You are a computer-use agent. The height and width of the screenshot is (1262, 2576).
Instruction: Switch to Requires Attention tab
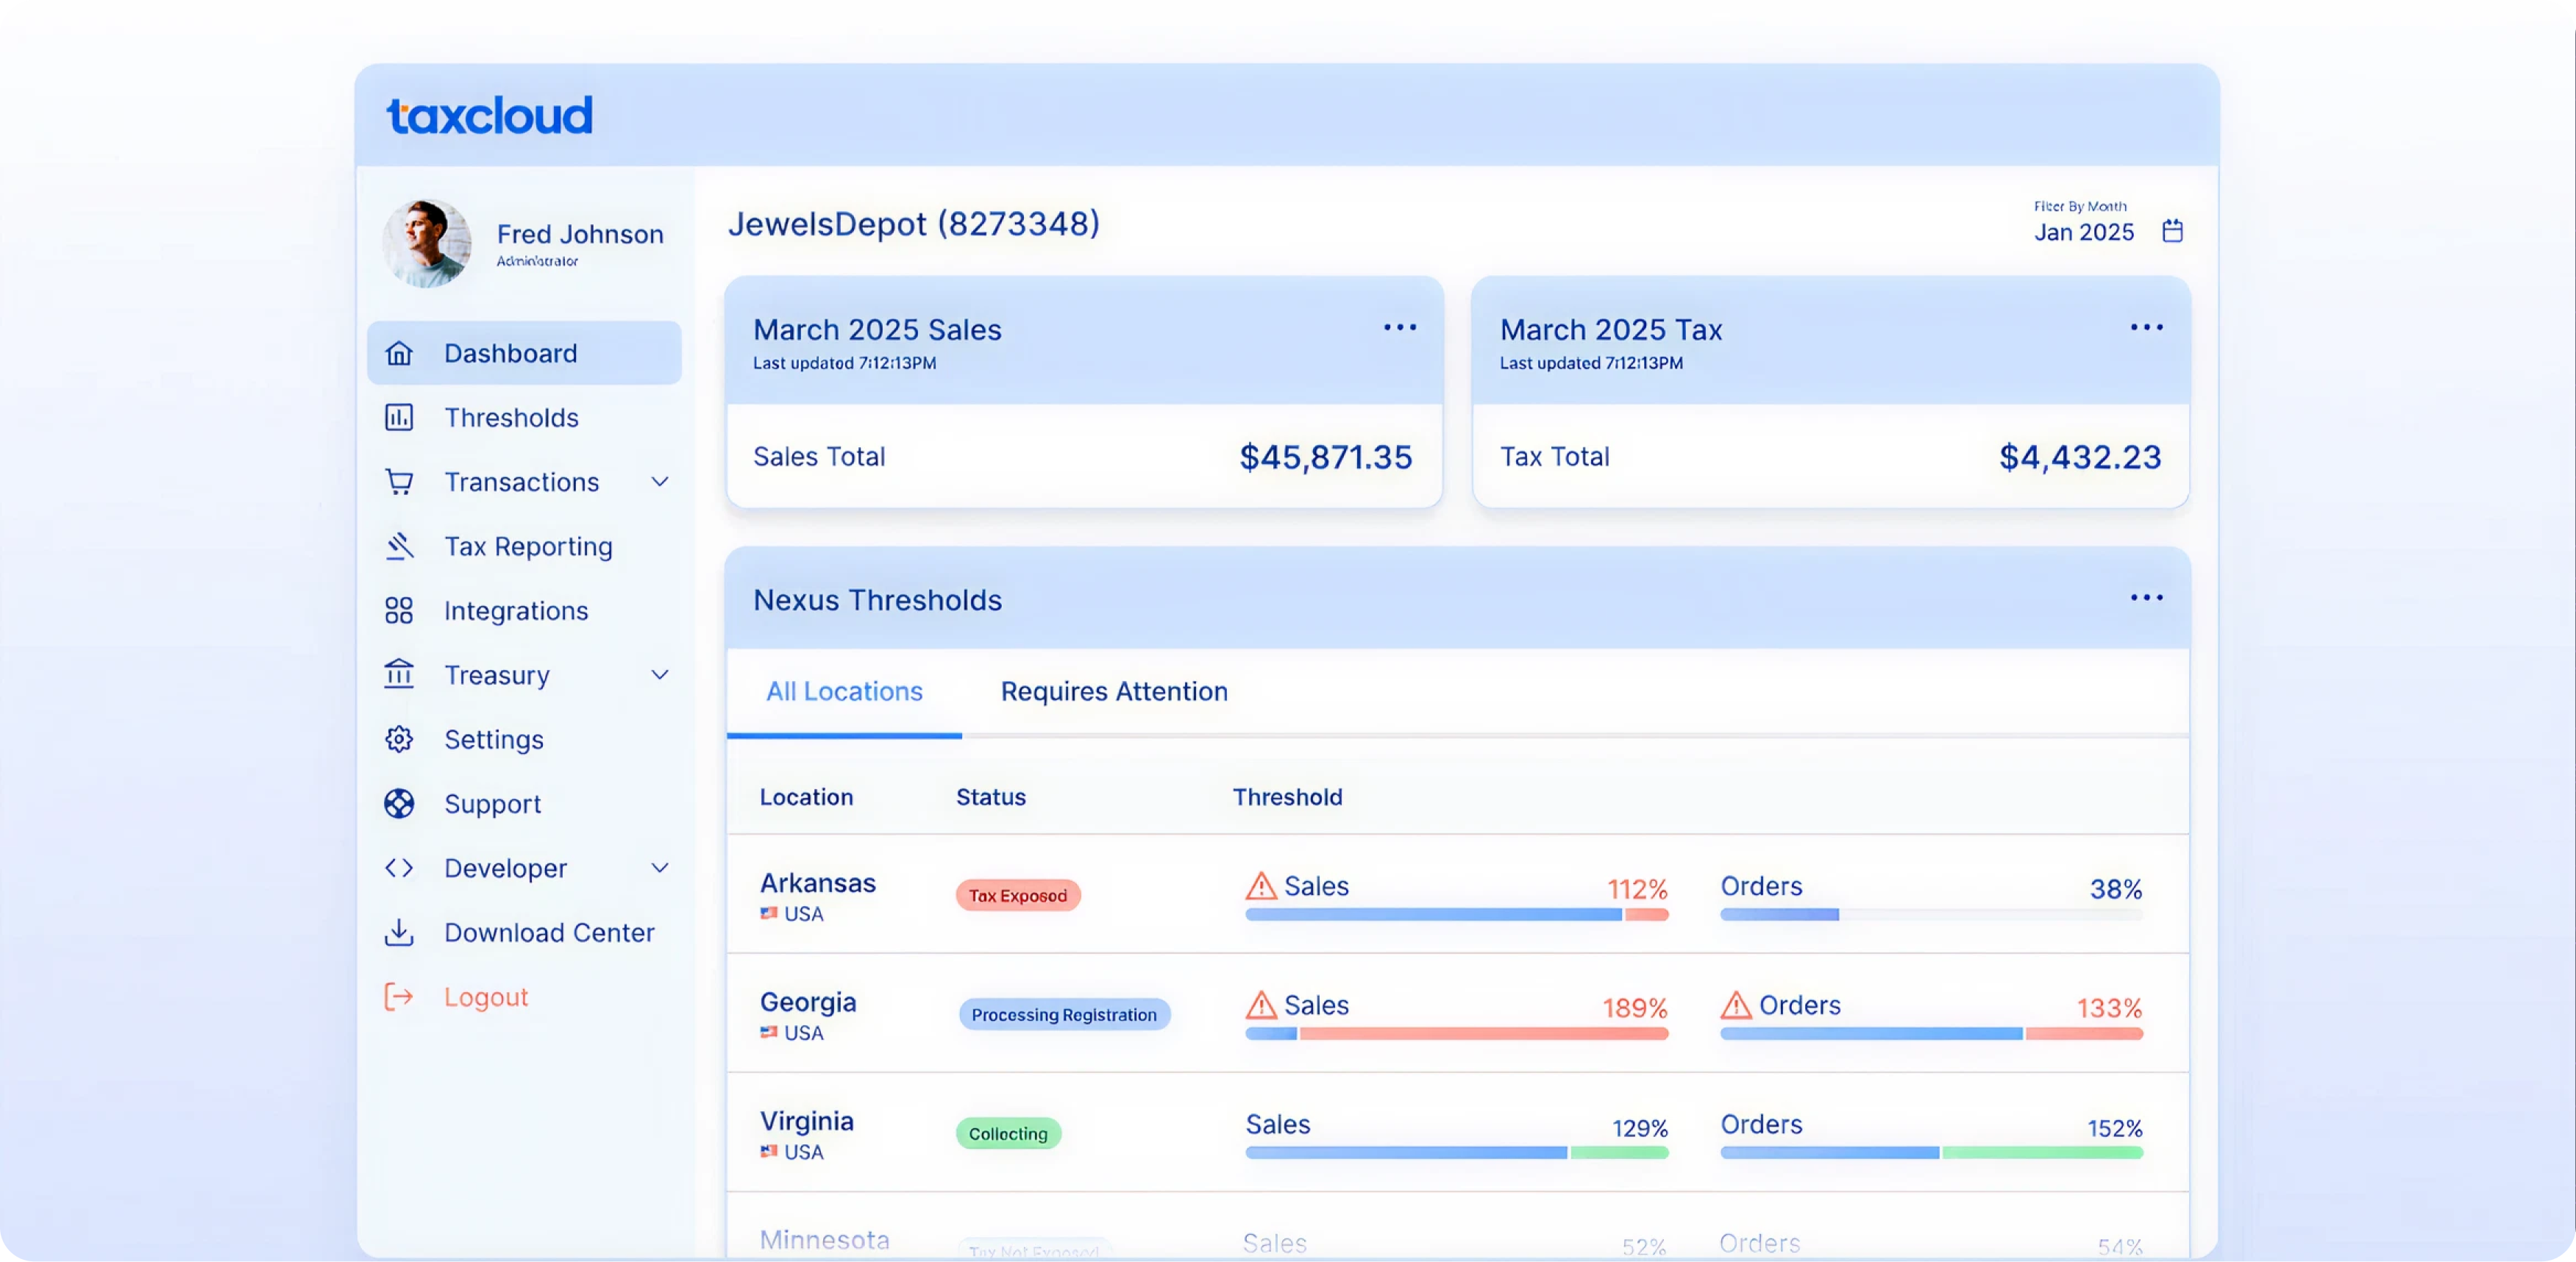click(x=1114, y=691)
